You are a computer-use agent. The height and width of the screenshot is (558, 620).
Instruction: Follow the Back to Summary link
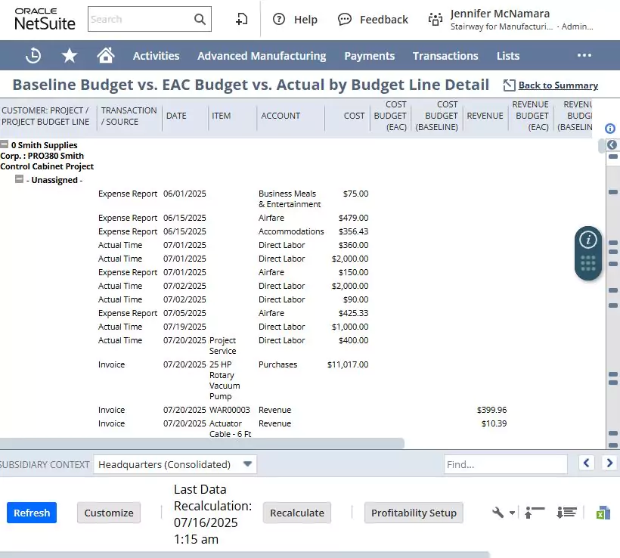557,85
